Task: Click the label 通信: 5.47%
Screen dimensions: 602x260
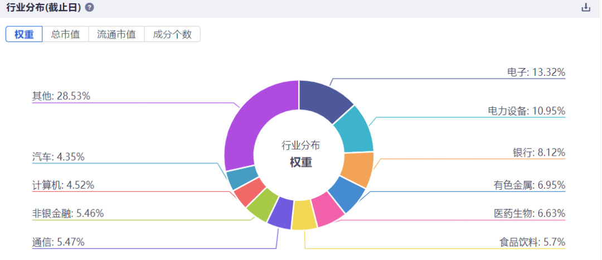Action: pos(59,242)
